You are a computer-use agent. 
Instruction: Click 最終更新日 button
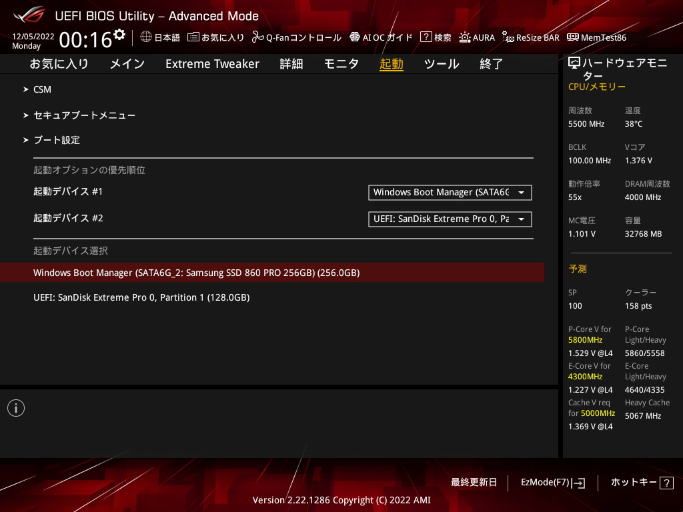474,483
